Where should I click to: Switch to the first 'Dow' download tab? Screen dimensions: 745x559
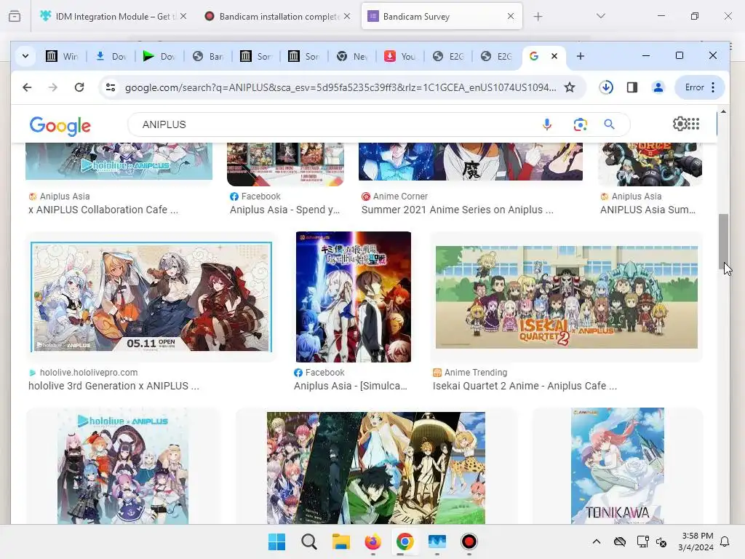[x=111, y=57]
